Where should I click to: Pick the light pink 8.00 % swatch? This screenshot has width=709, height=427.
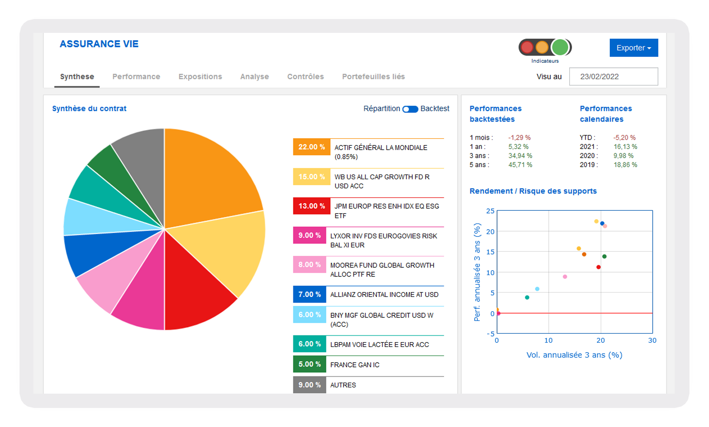310,265
